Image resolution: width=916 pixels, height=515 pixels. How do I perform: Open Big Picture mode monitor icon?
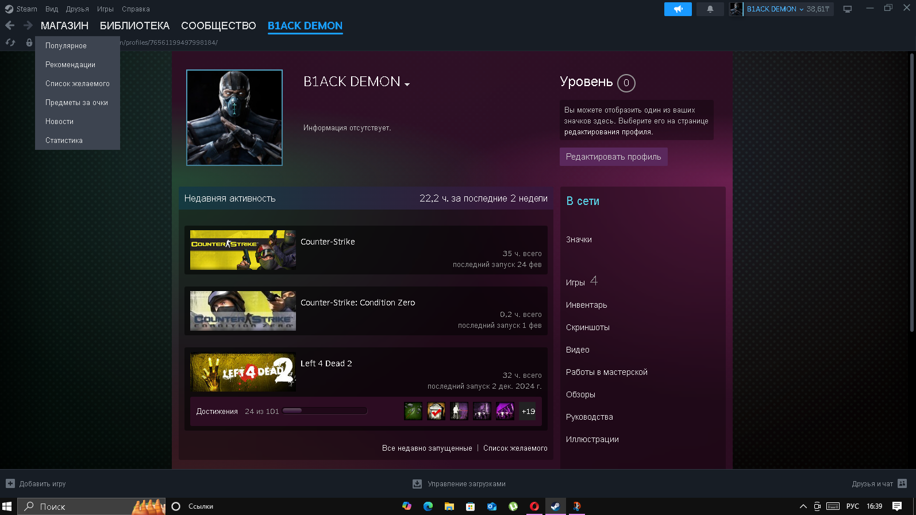coord(847,9)
